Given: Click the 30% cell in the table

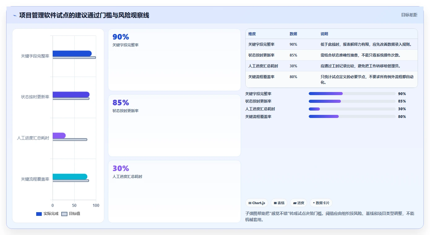Looking at the screenshot, I should tap(293, 66).
